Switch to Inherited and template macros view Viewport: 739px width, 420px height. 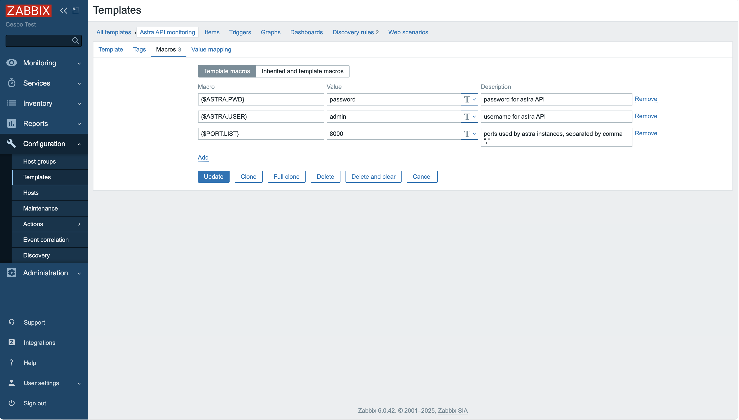point(302,71)
